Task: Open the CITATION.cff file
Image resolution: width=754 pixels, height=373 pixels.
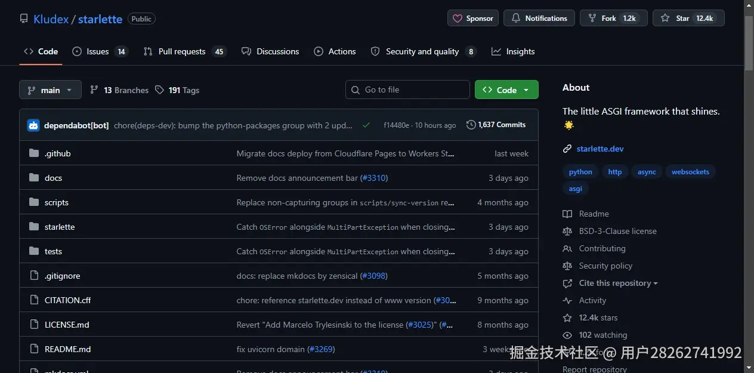Action: coord(68,300)
